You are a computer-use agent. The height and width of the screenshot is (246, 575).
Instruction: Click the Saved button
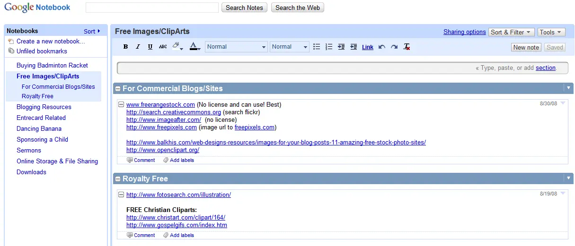point(555,47)
